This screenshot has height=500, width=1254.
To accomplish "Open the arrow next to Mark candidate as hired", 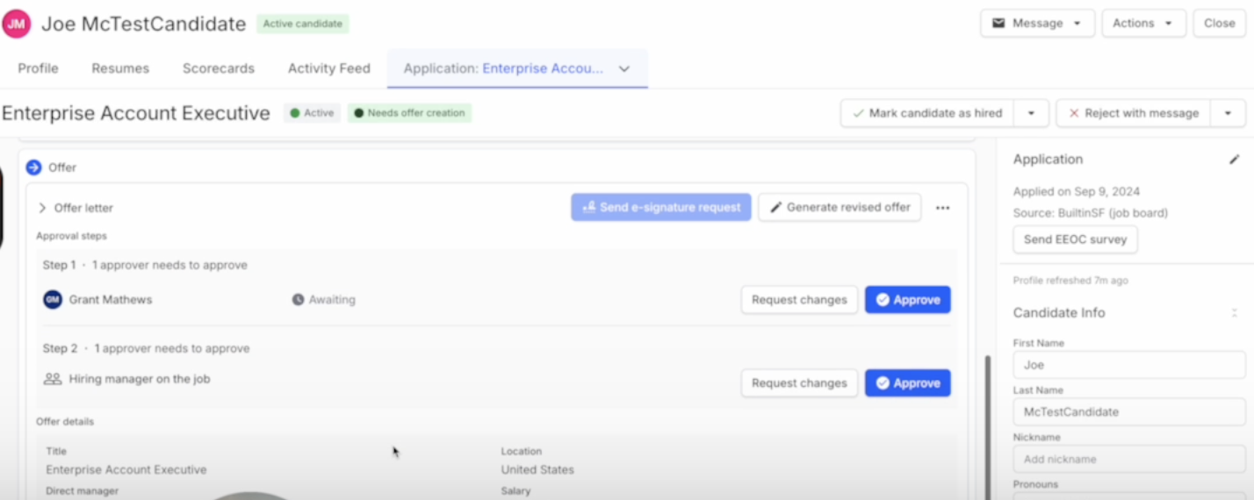I will tap(1031, 113).
